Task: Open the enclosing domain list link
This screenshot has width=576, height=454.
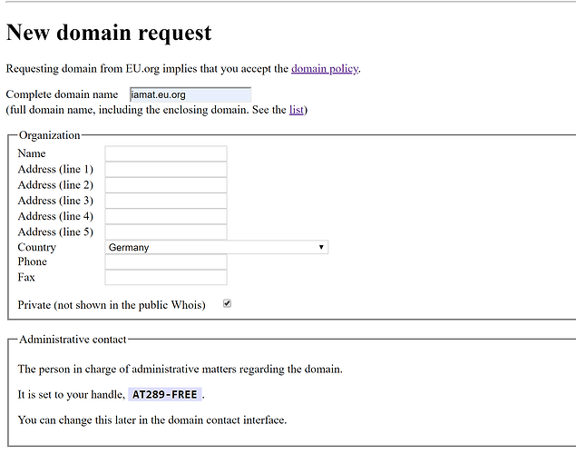Action: pos(296,110)
